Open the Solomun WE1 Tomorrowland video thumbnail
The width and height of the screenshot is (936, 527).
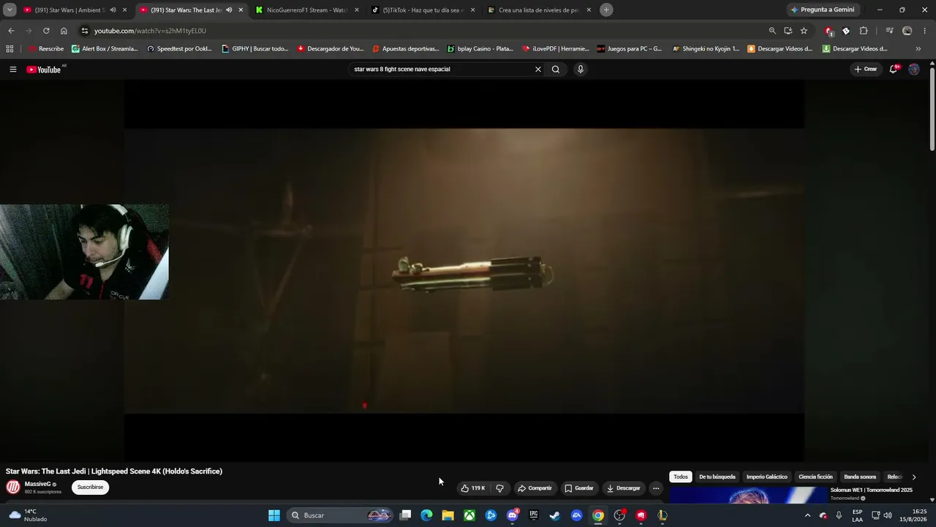pyautogui.click(x=748, y=496)
